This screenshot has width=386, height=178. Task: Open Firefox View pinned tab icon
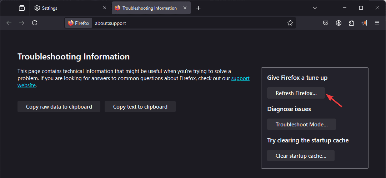point(22,8)
